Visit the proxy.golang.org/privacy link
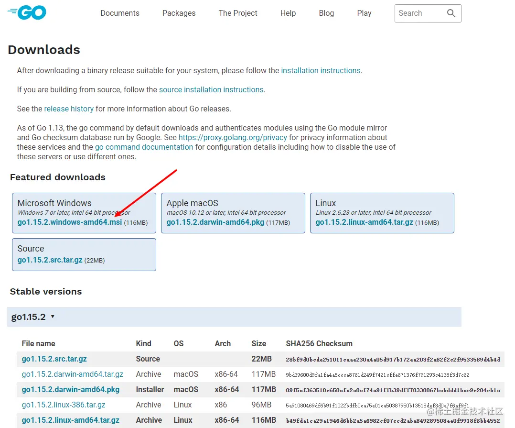The image size is (515, 428). 233,137
